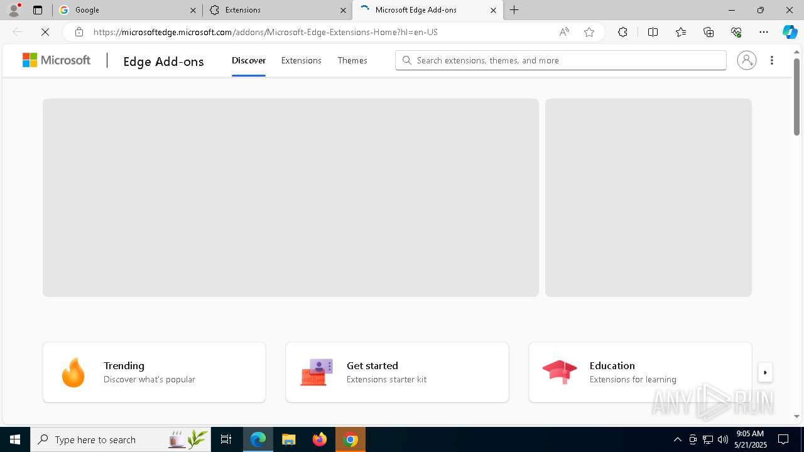Click the page vertical scrollbar thumb

pyautogui.click(x=796, y=97)
